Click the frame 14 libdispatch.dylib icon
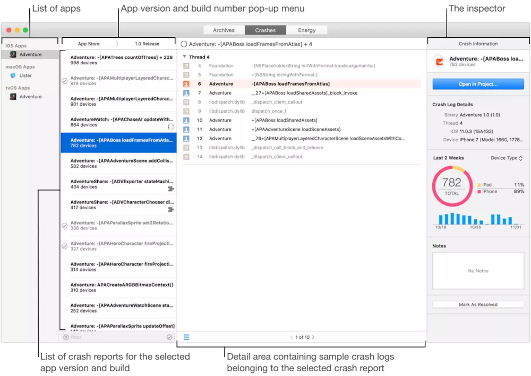The width and height of the screenshot is (531, 376). [x=186, y=157]
